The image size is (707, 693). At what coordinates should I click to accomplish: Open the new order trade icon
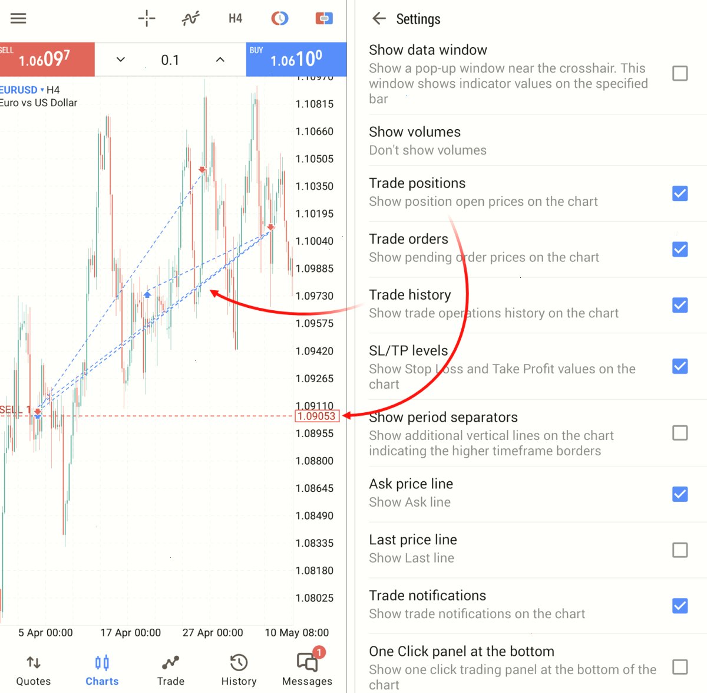tap(324, 19)
